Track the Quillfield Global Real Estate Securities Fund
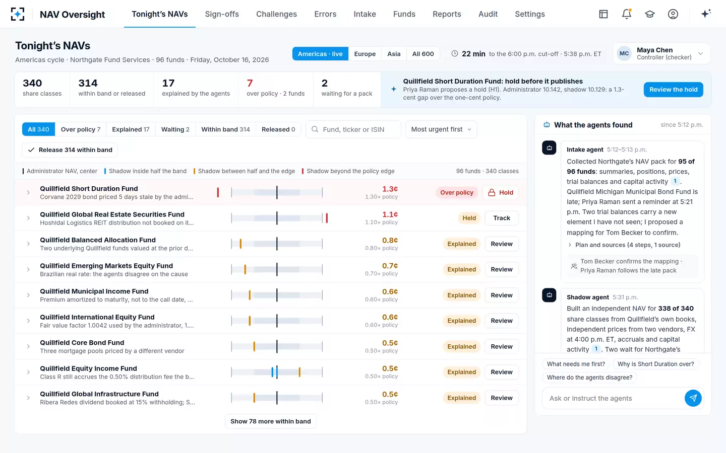Screen dimensions: 726x453 502,218
